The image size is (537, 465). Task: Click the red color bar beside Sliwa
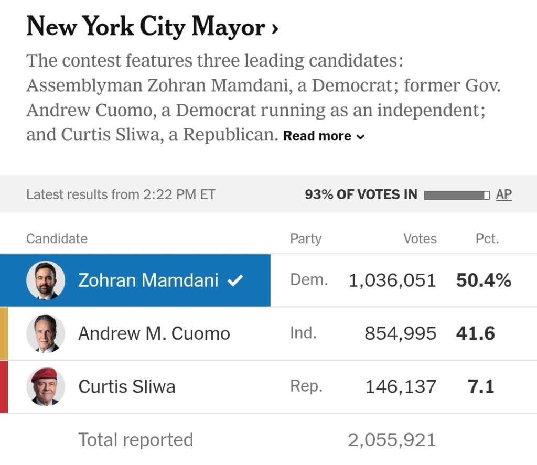click(4, 386)
